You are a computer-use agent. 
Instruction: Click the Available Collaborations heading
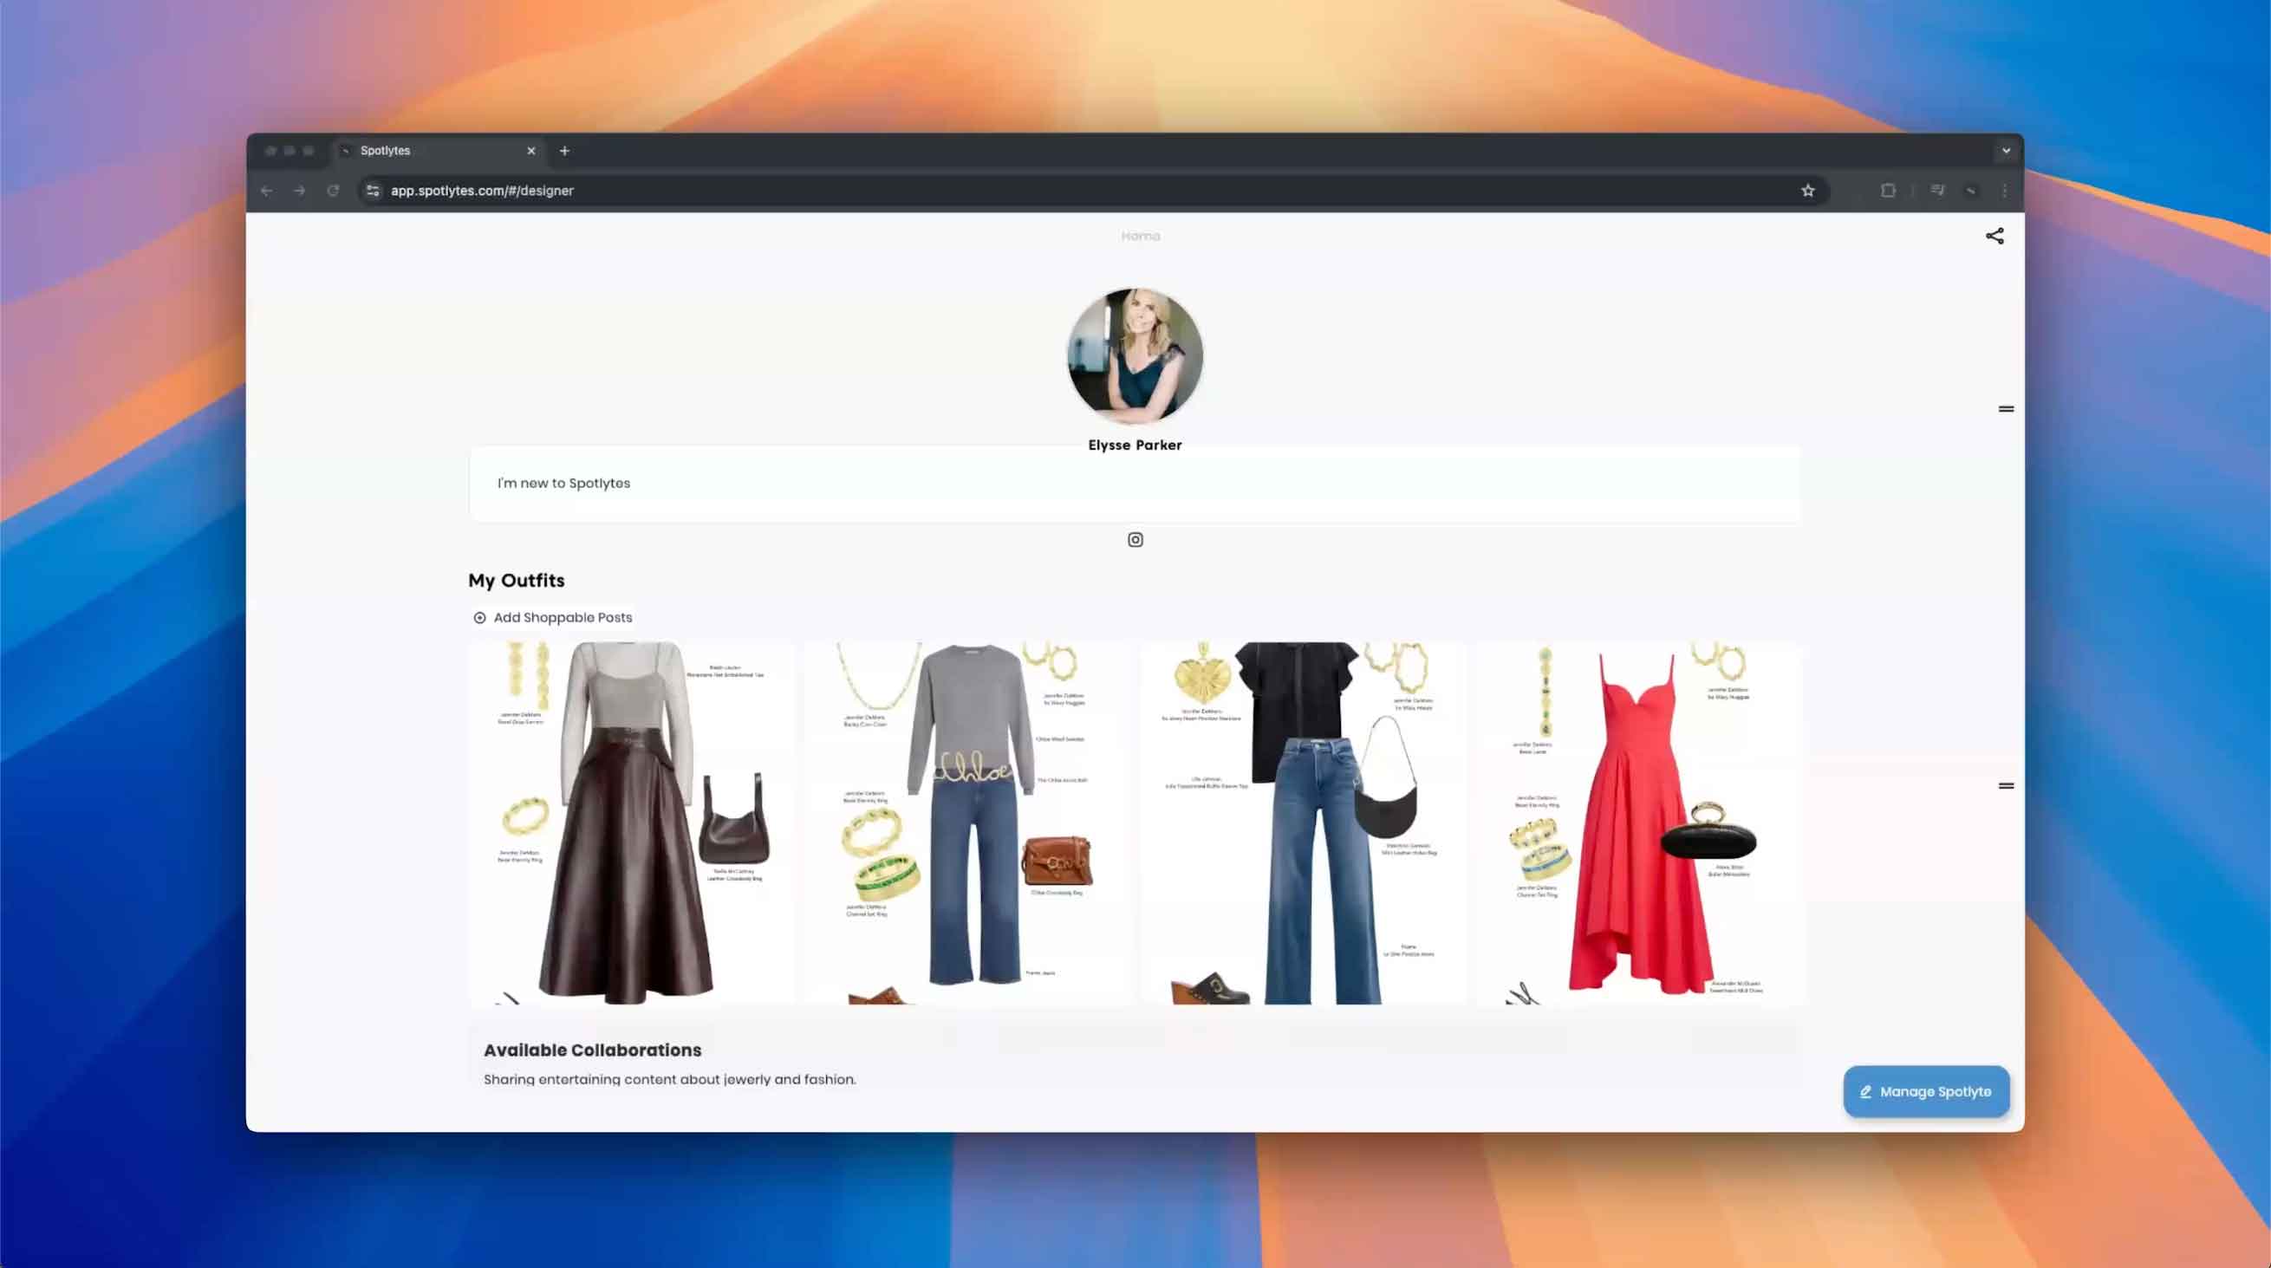tap(592, 1050)
